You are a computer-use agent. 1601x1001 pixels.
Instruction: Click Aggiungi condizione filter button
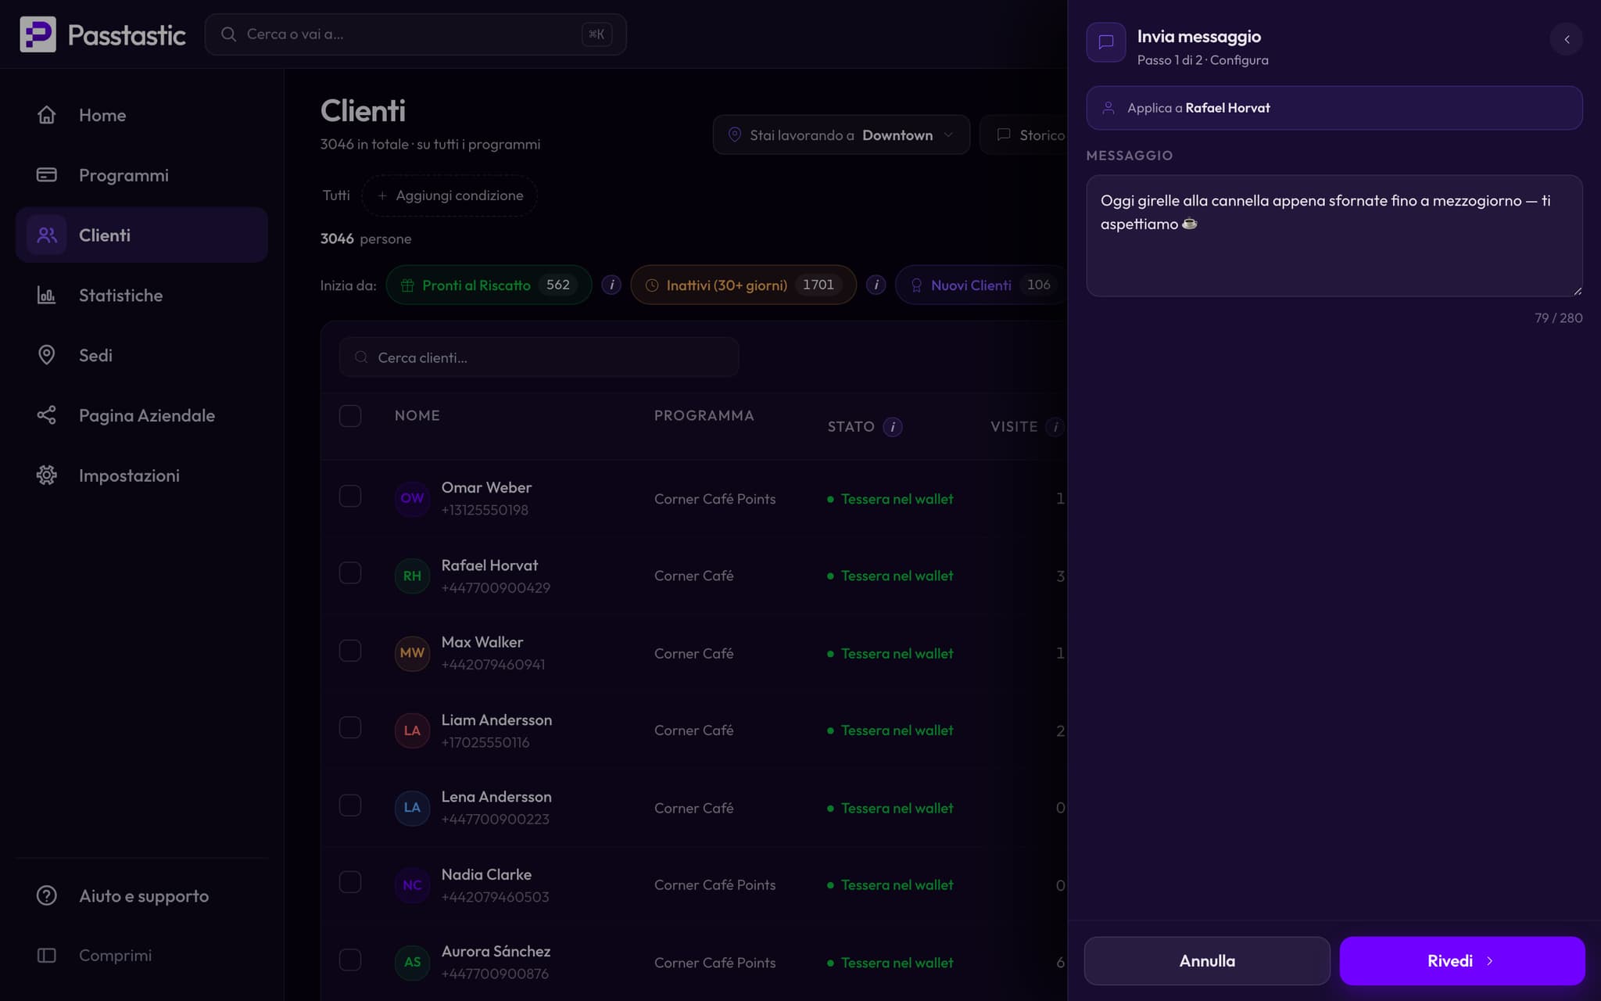pyautogui.click(x=449, y=196)
